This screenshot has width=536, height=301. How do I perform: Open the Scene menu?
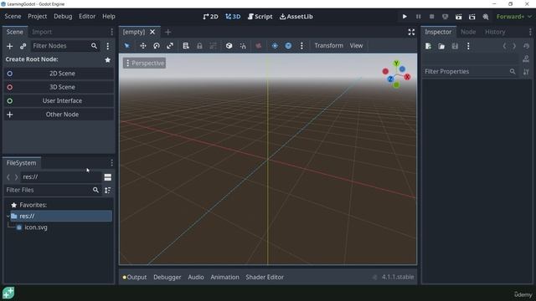click(x=13, y=17)
